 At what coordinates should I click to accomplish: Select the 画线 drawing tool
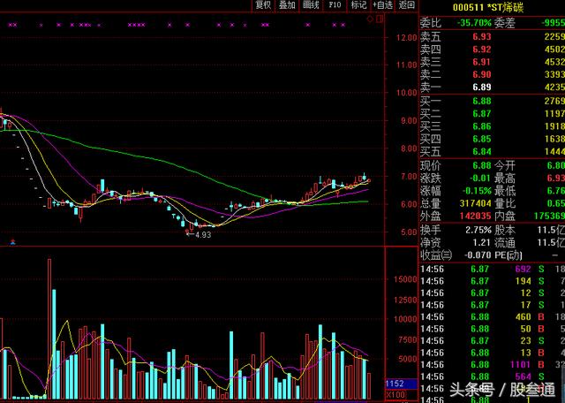click(x=311, y=5)
